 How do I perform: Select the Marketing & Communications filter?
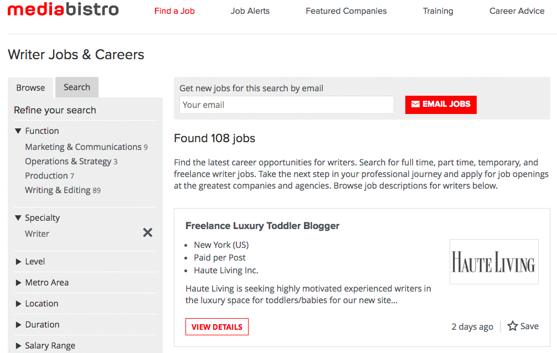point(83,147)
